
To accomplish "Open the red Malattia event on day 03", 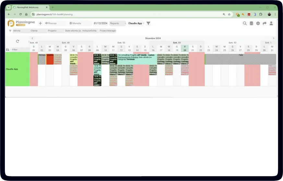I will (x=50, y=59).
